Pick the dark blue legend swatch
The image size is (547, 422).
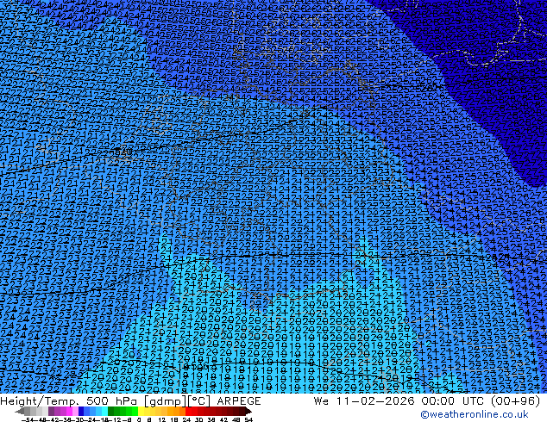tap(81, 411)
